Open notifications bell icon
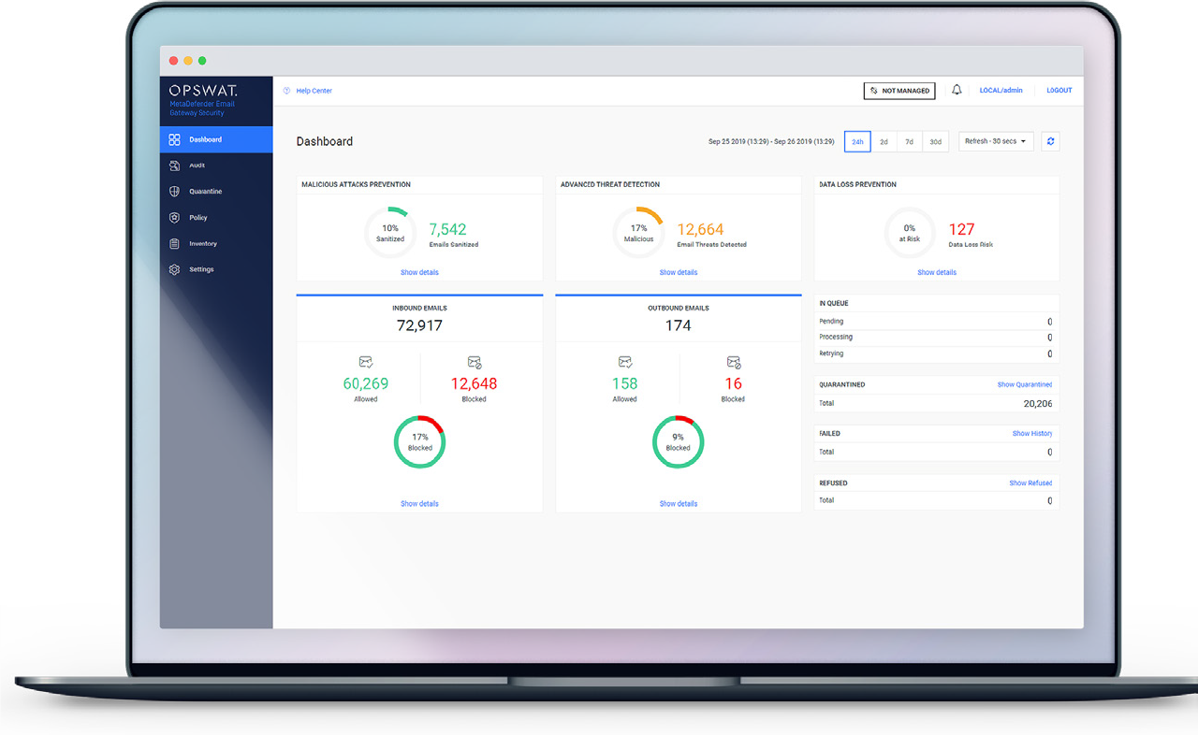 pyautogui.click(x=957, y=91)
